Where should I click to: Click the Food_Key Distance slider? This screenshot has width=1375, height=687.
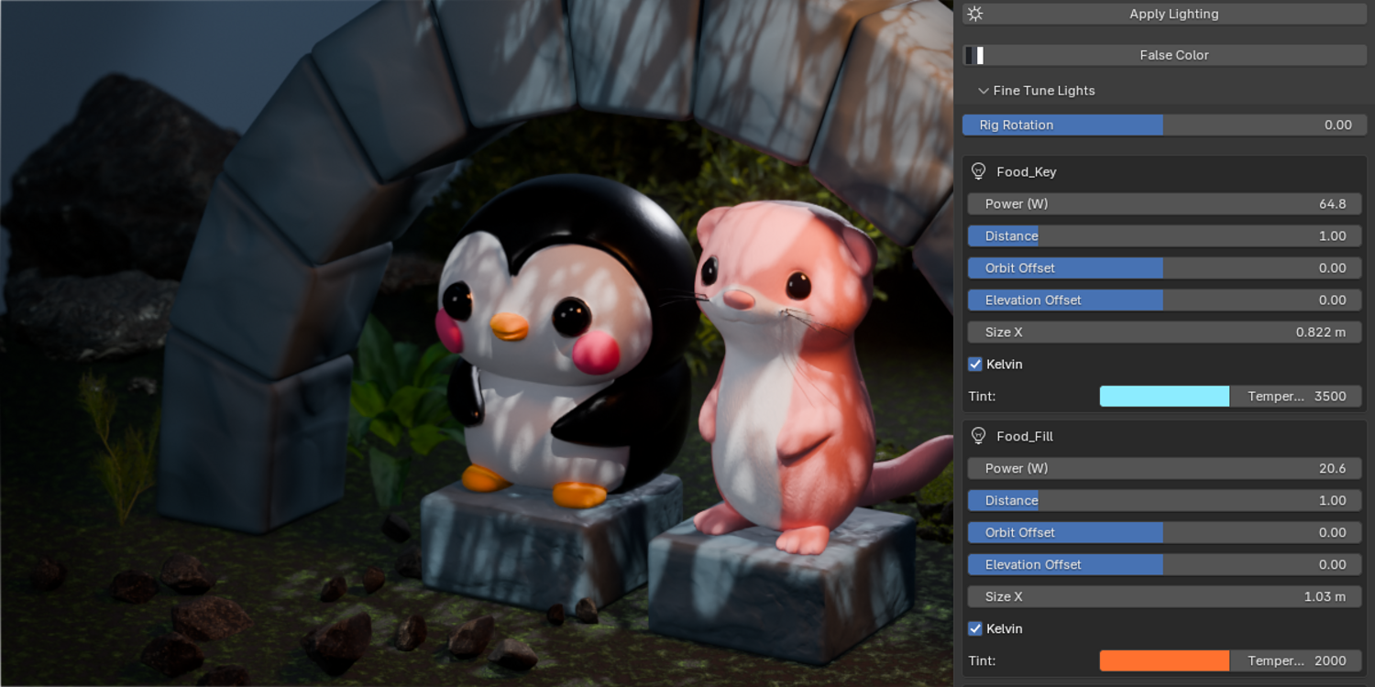pyautogui.click(x=1164, y=235)
